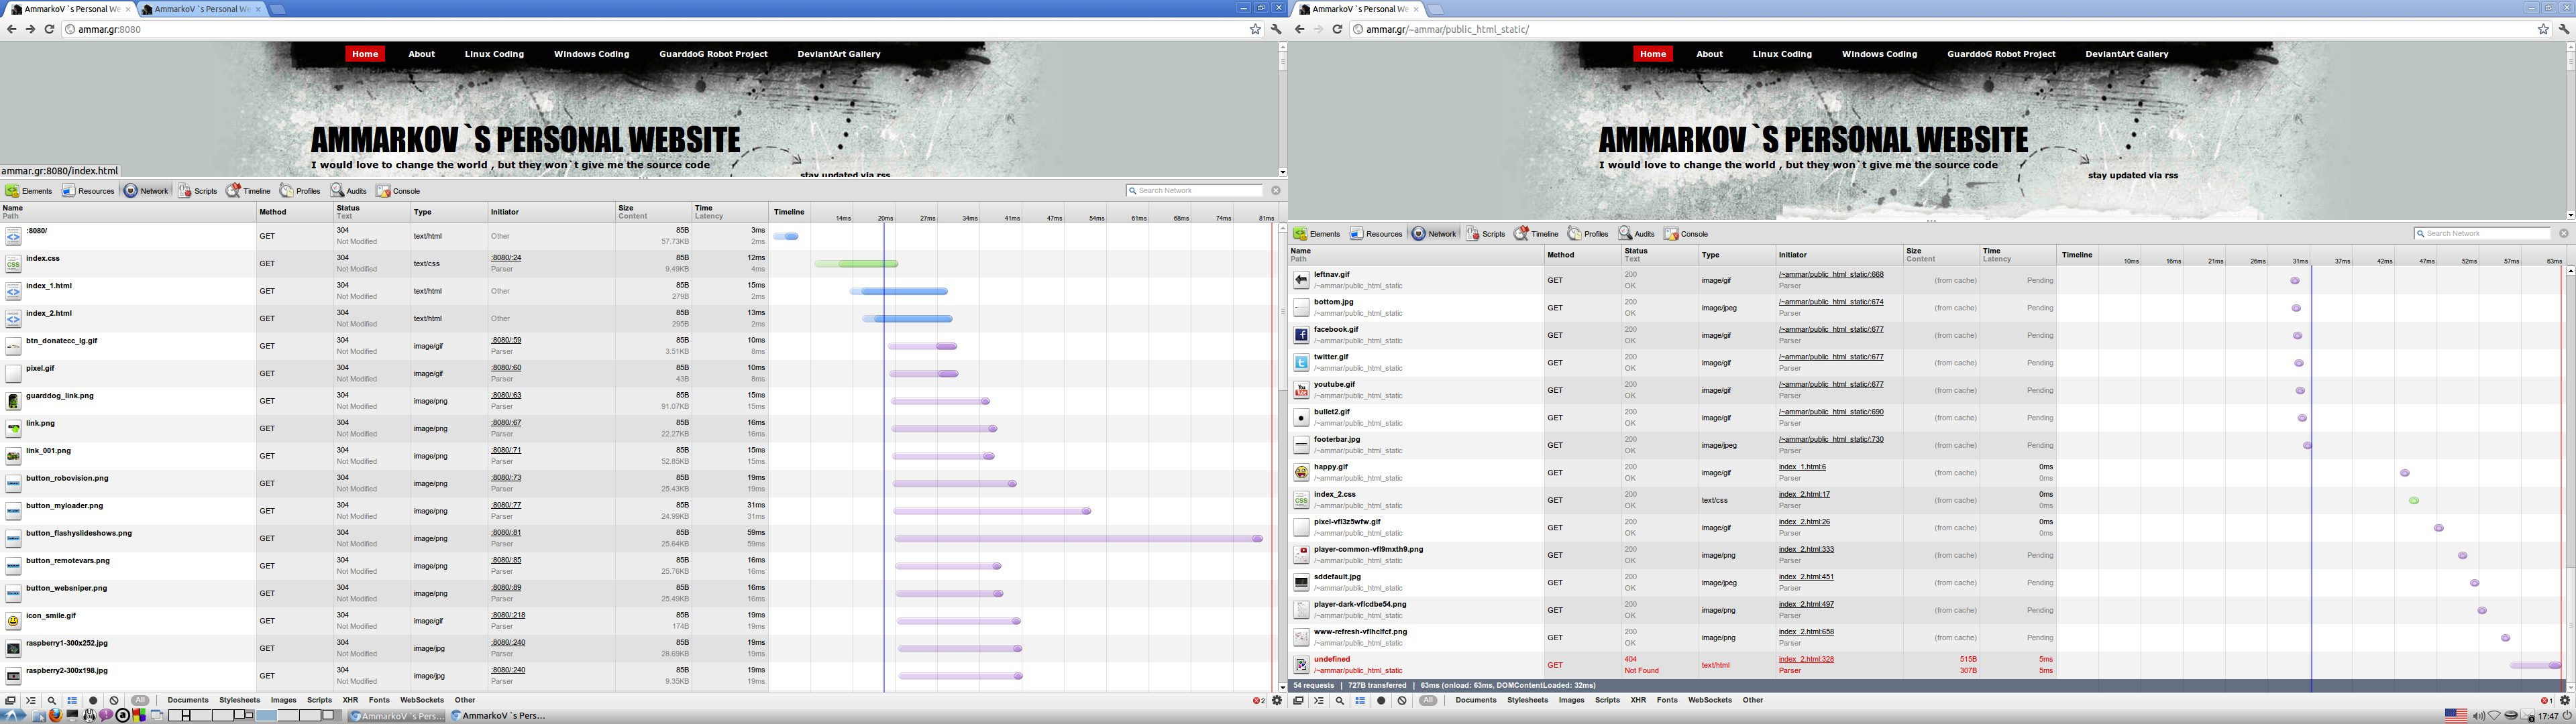Open Elements panel in right DevTools

[1316, 233]
